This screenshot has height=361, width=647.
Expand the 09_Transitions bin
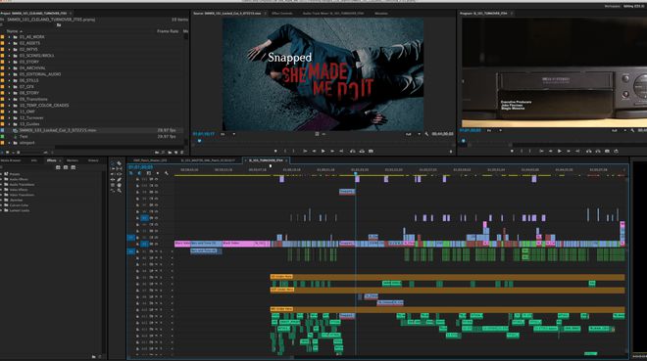point(9,99)
